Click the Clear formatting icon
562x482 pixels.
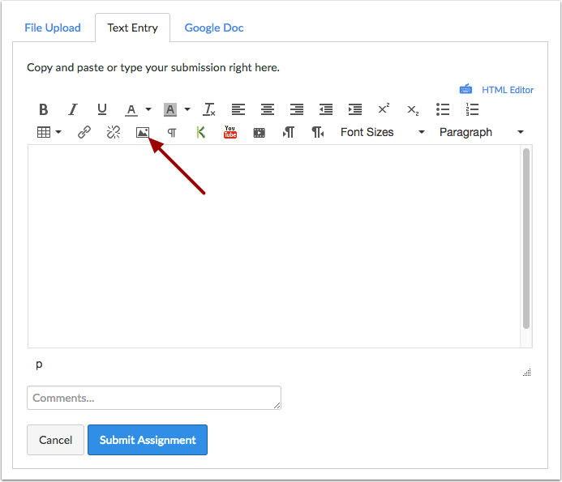[208, 109]
